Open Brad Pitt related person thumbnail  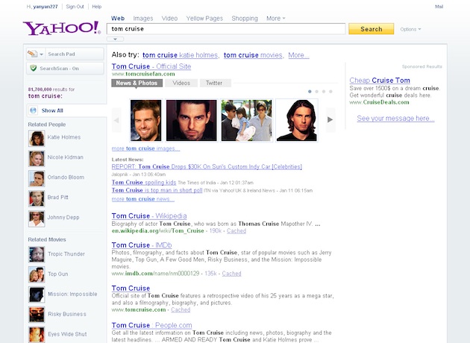click(37, 198)
